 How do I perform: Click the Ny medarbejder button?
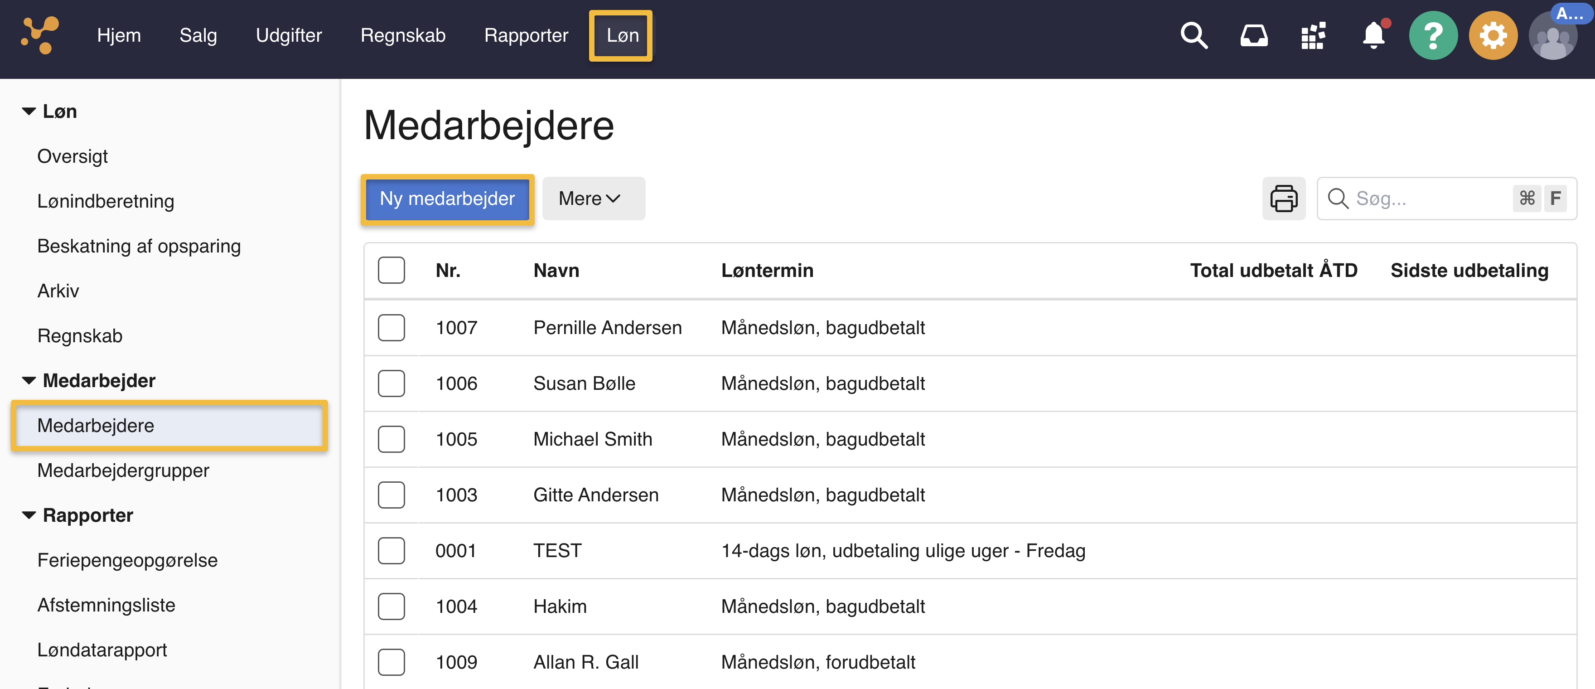click(x=447, y=199)
